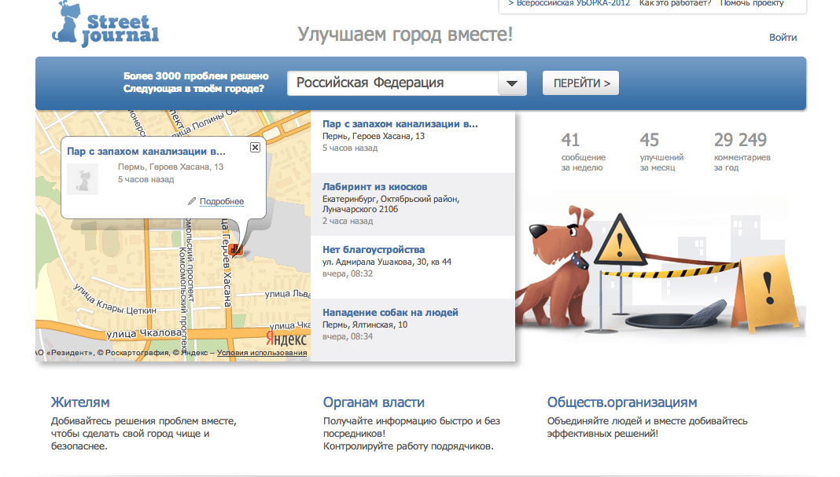Screen dimensions: 840x477
Task: Open the Подробнее link in popup
Action: point(221,202)
